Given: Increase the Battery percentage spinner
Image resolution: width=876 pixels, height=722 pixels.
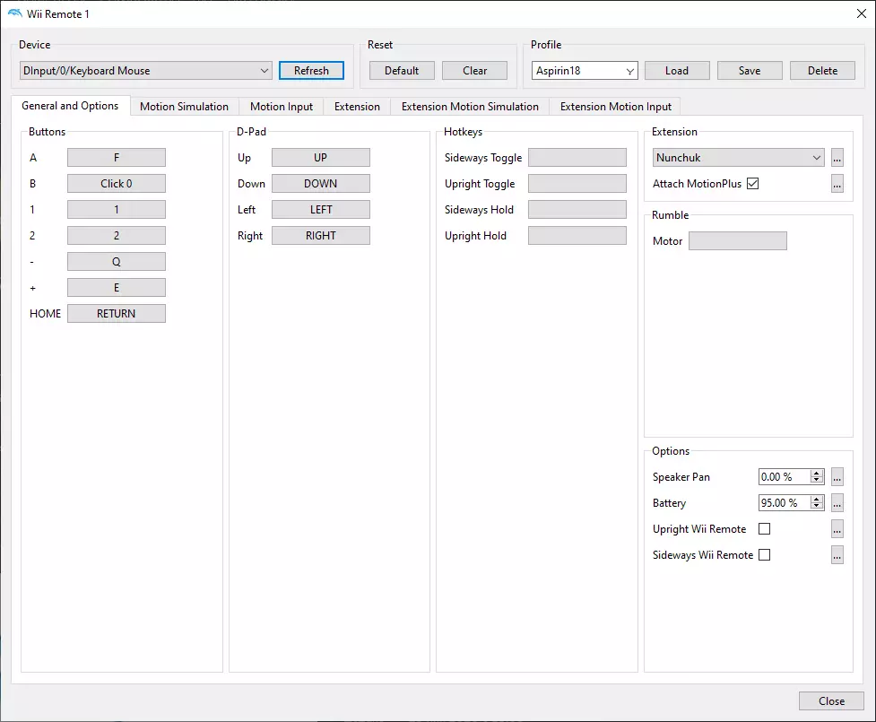Looking at the screenshot, I should [817, 500].
